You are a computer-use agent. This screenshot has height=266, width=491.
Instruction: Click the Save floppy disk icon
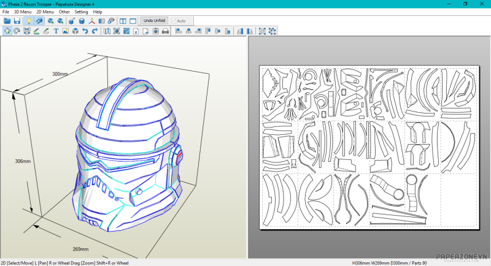(17, 21)
